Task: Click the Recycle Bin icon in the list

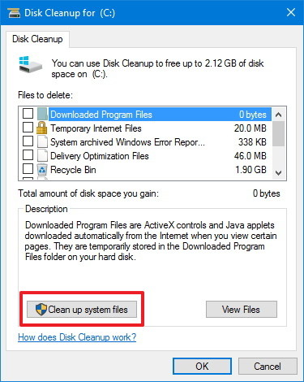Action: tap(42, 170)
